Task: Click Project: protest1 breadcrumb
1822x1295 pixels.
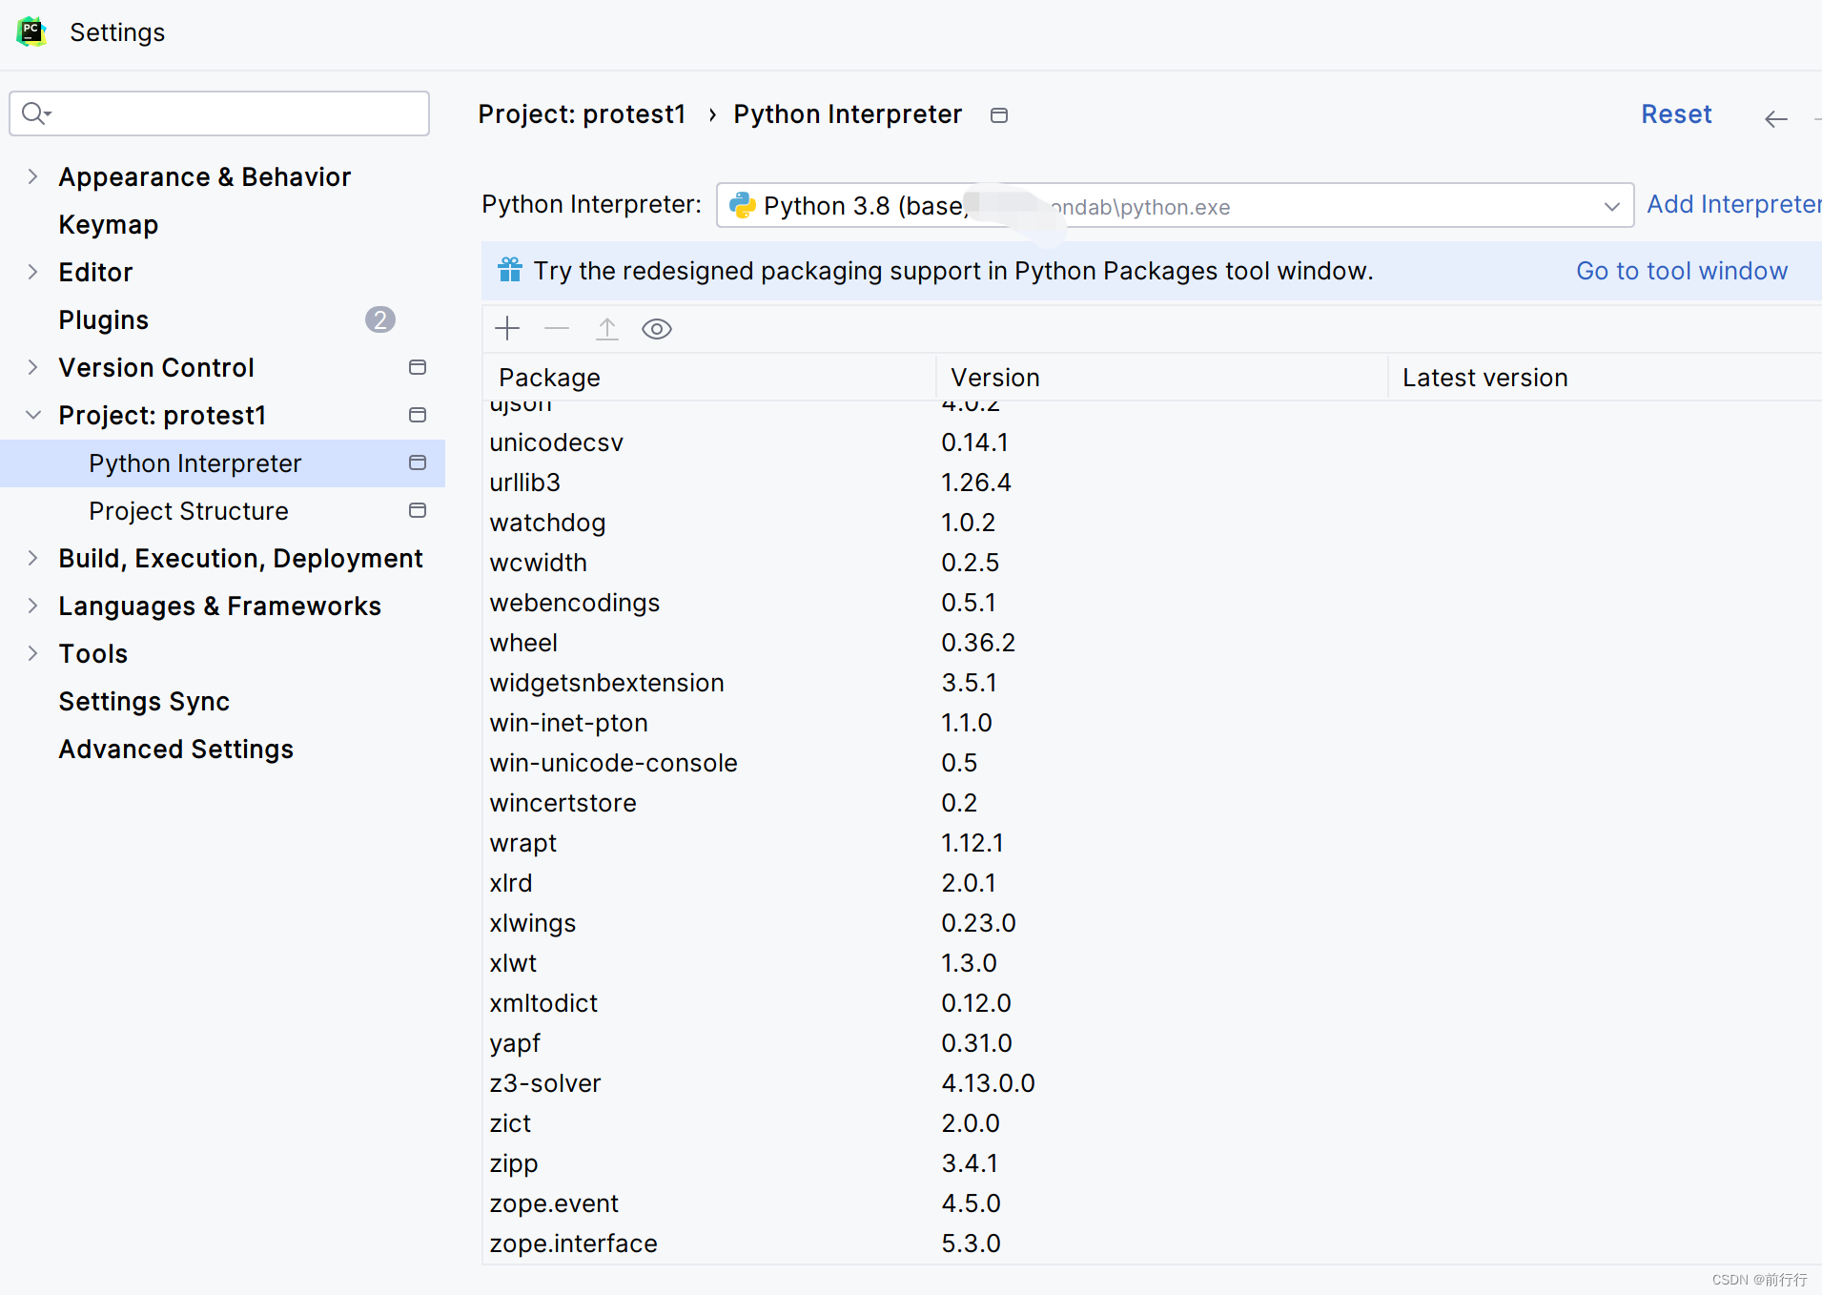Action: (582, 114)
